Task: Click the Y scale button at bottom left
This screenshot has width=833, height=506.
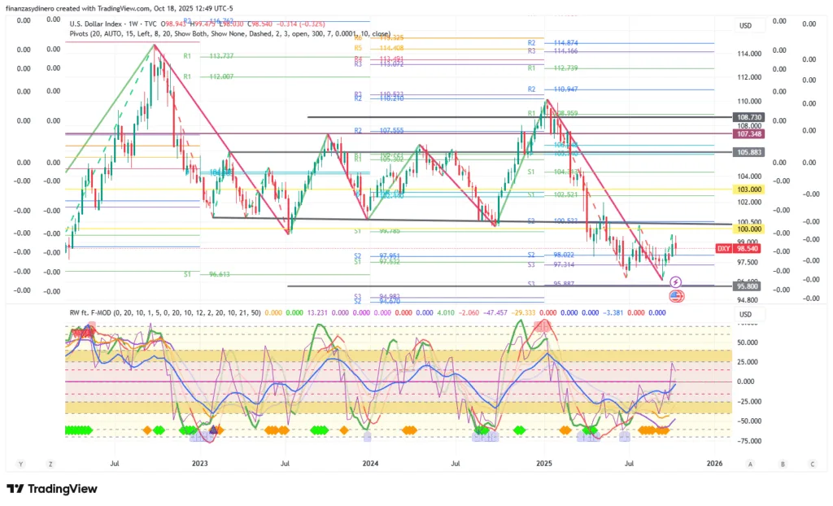Action: tap(21, 464)
